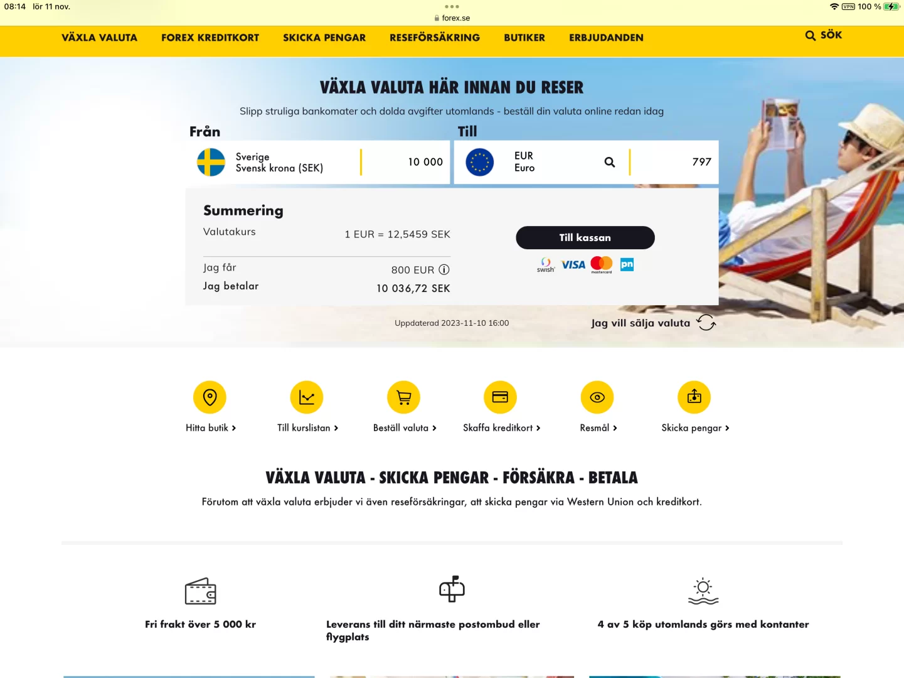Open the Skaffa kreditkort card icon
This screenshot has height=678, width=904.
pos(501,397)
